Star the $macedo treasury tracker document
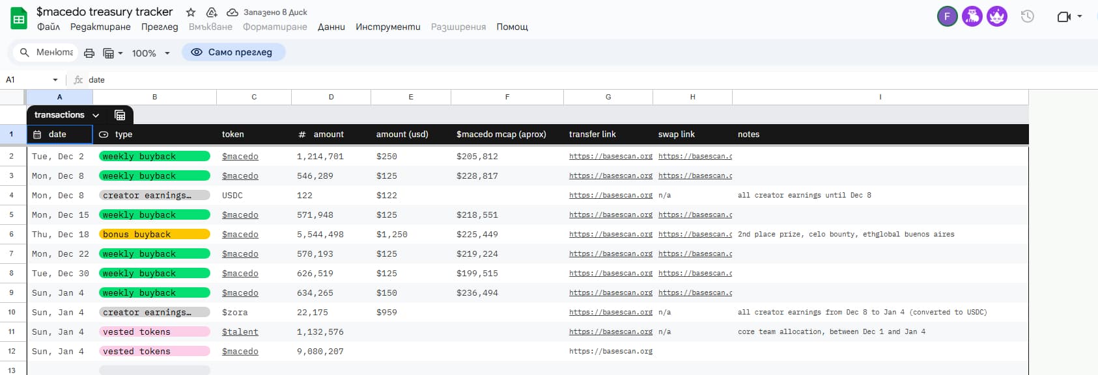The image size is (1098, 375). (191, 12)
